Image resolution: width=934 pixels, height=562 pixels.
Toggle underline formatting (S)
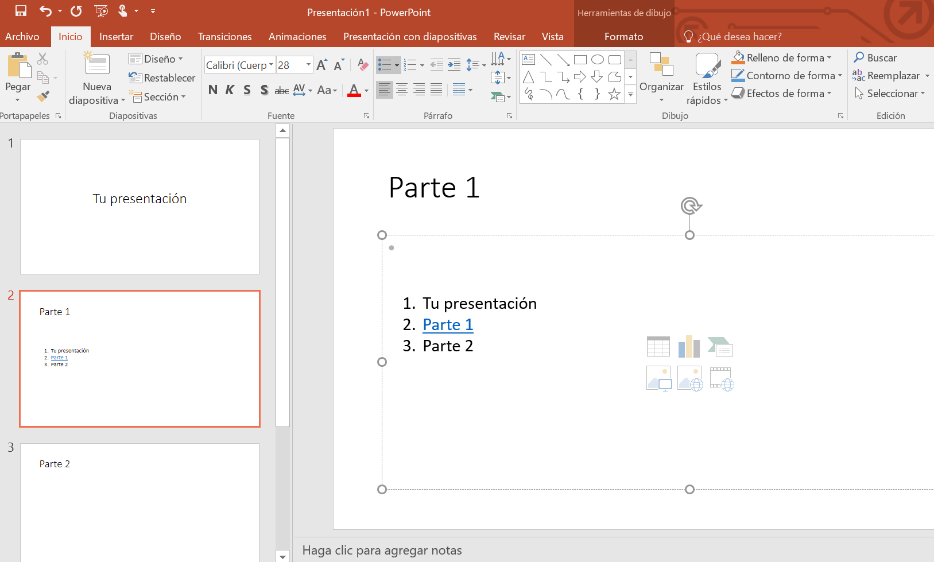tap(247, 90)
